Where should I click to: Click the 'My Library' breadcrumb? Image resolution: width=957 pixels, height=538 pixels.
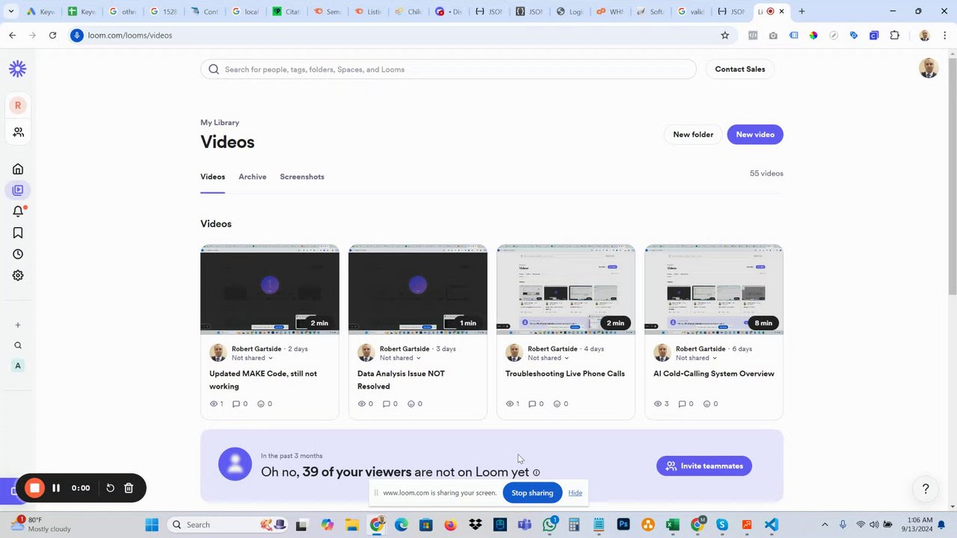pos(220,123)
